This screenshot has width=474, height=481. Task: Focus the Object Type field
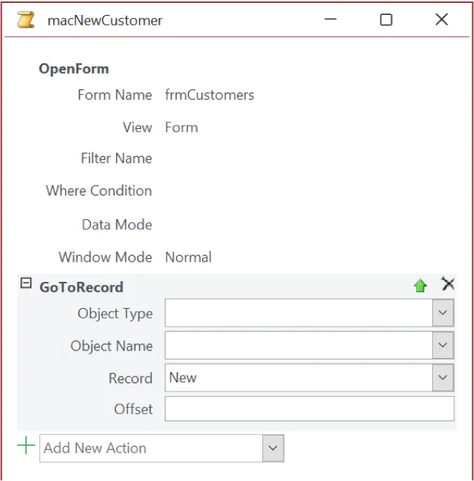point(298,313)
